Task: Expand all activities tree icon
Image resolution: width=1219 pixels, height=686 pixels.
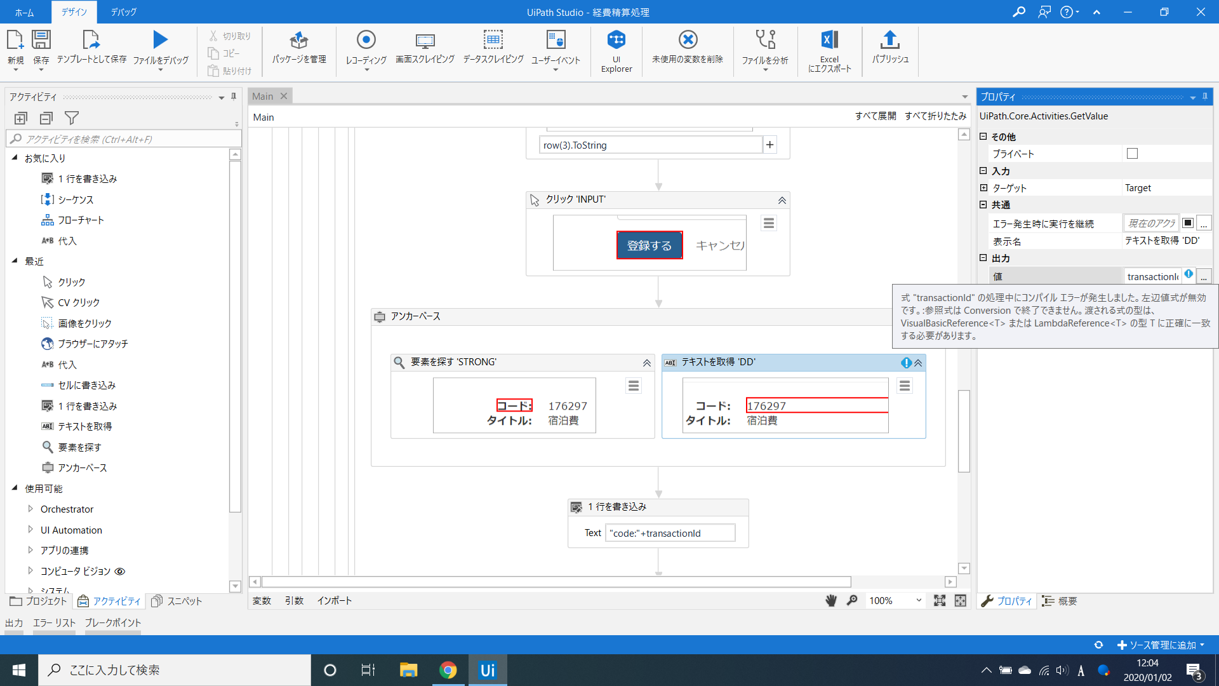Action: click(x=20, y=118)
